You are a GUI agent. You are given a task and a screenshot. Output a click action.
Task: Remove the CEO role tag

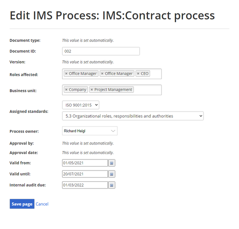point(138,73)
